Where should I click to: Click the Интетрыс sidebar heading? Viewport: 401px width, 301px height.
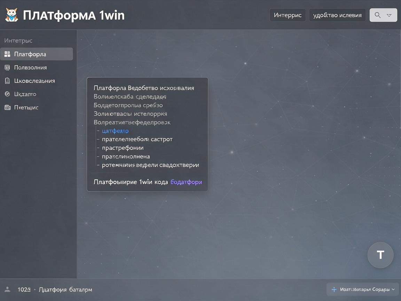18,40
